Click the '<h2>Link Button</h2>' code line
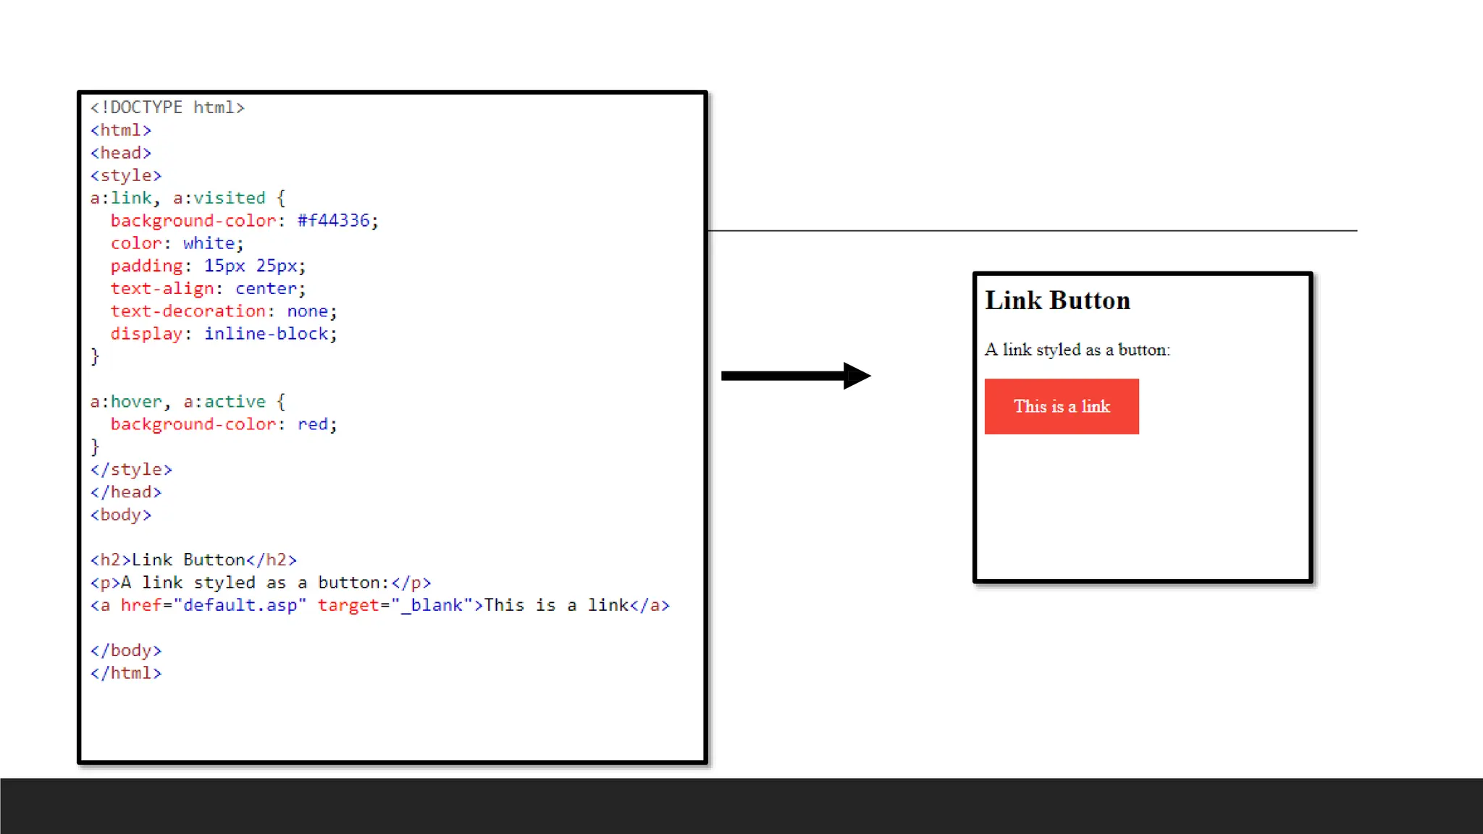This screenshot has height=834, width=1483. click(x=193, y=560)
